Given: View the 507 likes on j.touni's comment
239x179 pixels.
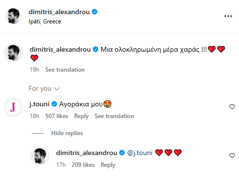Looking at the screenshot, I should 57,116.
